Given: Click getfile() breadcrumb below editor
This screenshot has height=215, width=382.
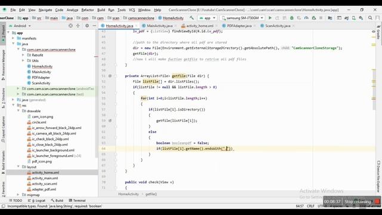Looking at the screenshot, I should [151, 194].
